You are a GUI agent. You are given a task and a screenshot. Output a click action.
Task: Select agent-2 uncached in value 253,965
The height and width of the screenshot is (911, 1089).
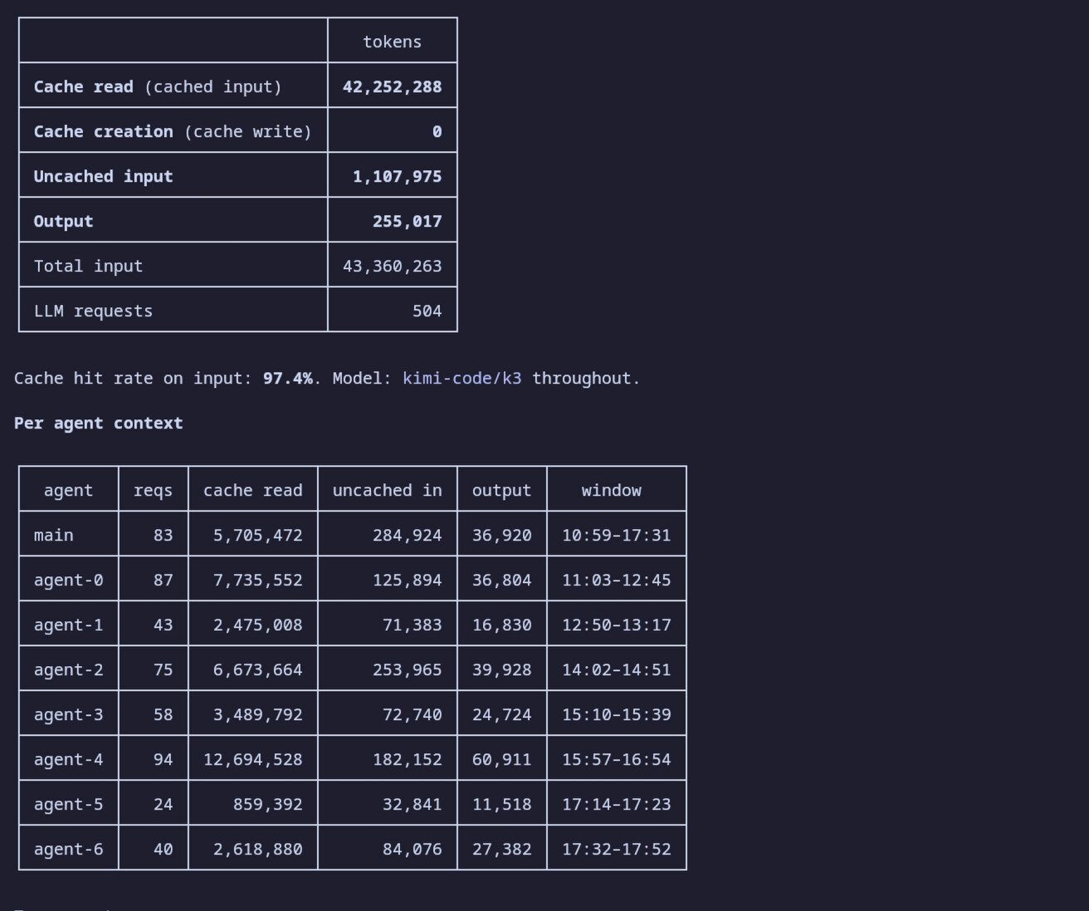[407, 669]
